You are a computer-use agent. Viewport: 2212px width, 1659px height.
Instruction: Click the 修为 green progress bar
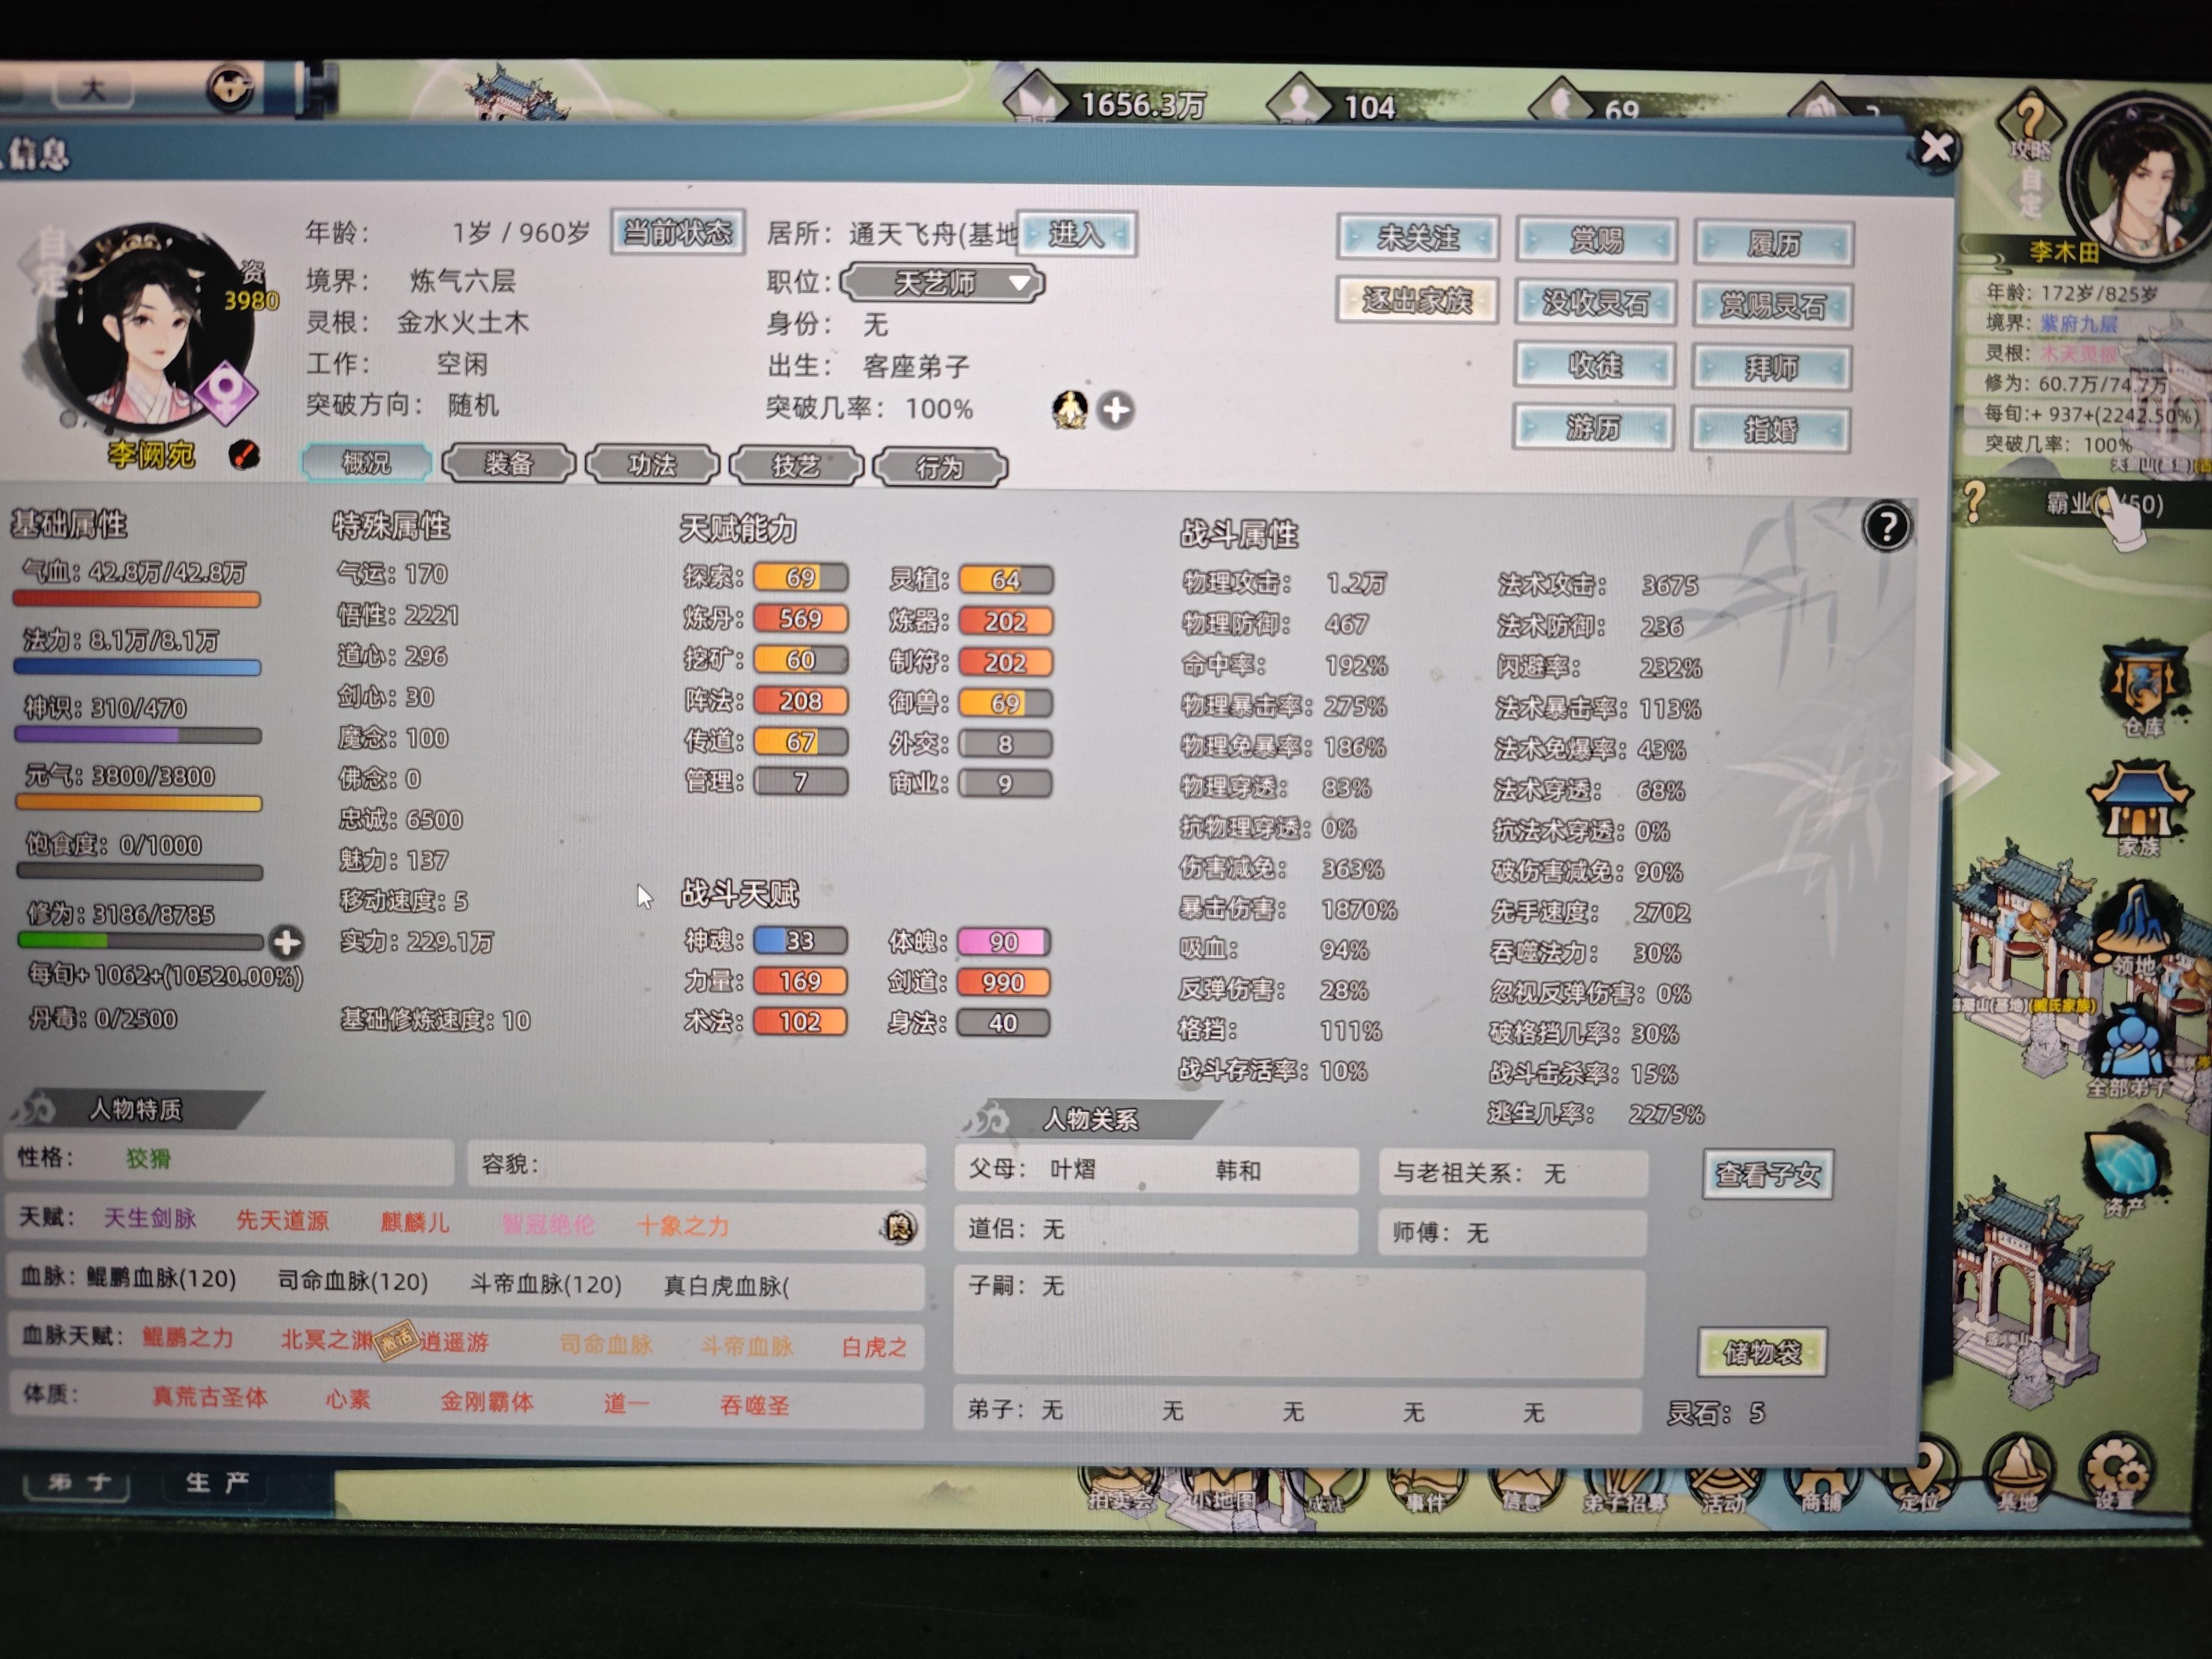coord(140,941)
